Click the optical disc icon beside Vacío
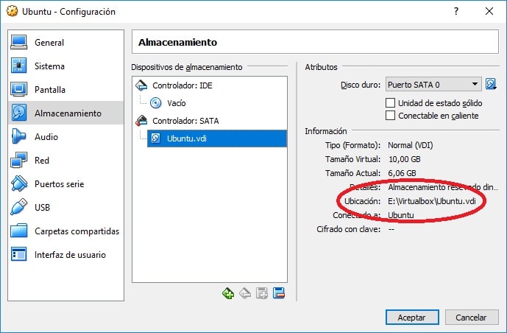The image size is (507, 333). tap(156, 103)
